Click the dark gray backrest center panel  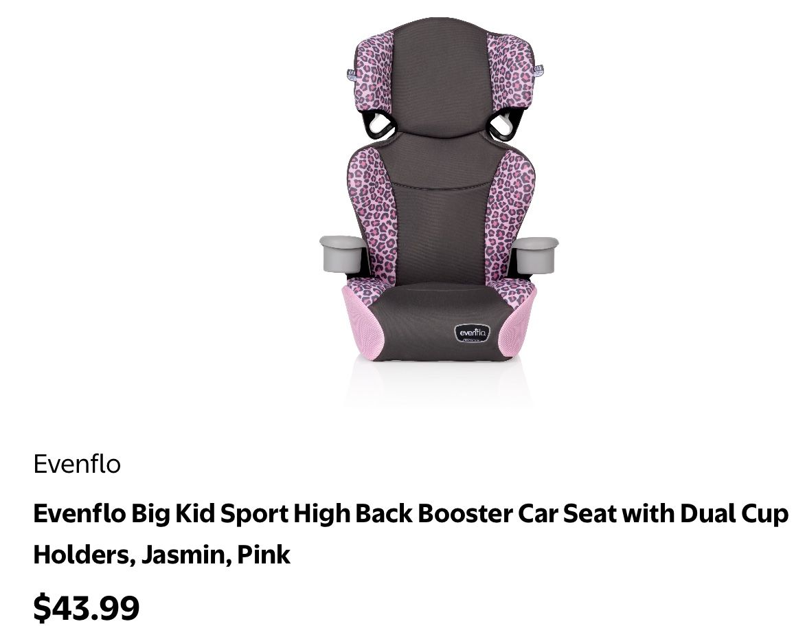[440, 213]
